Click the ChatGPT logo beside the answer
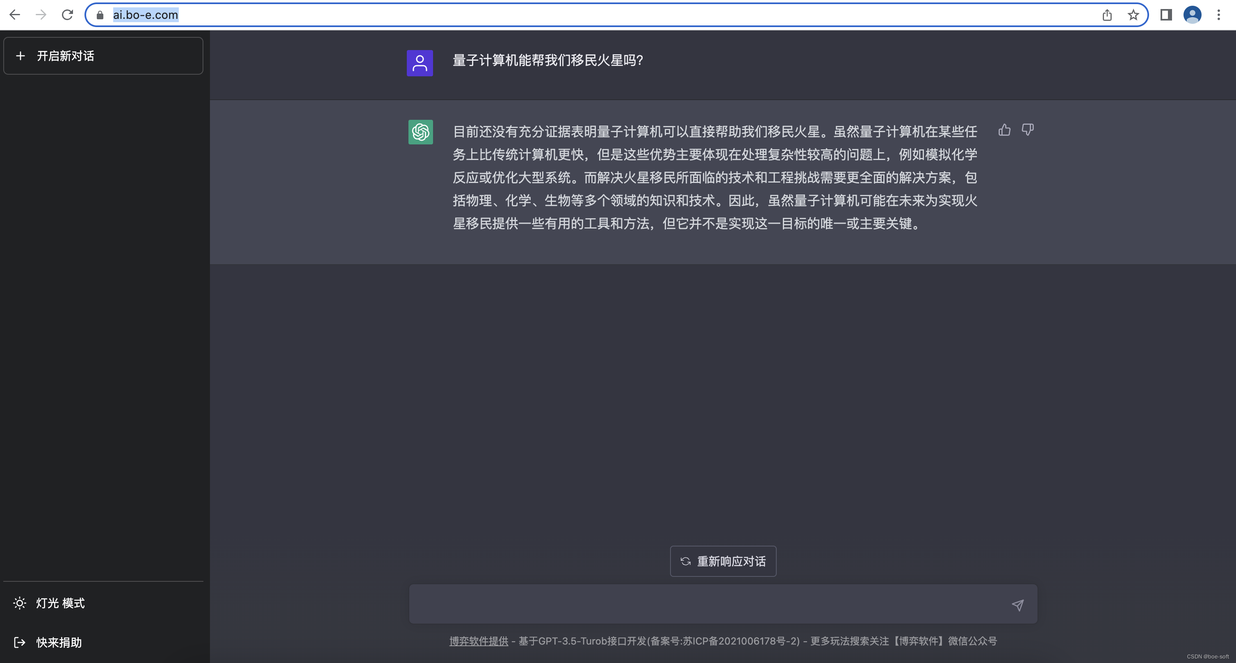Viewport: 1236px width, 663px height. pos(420,132)
